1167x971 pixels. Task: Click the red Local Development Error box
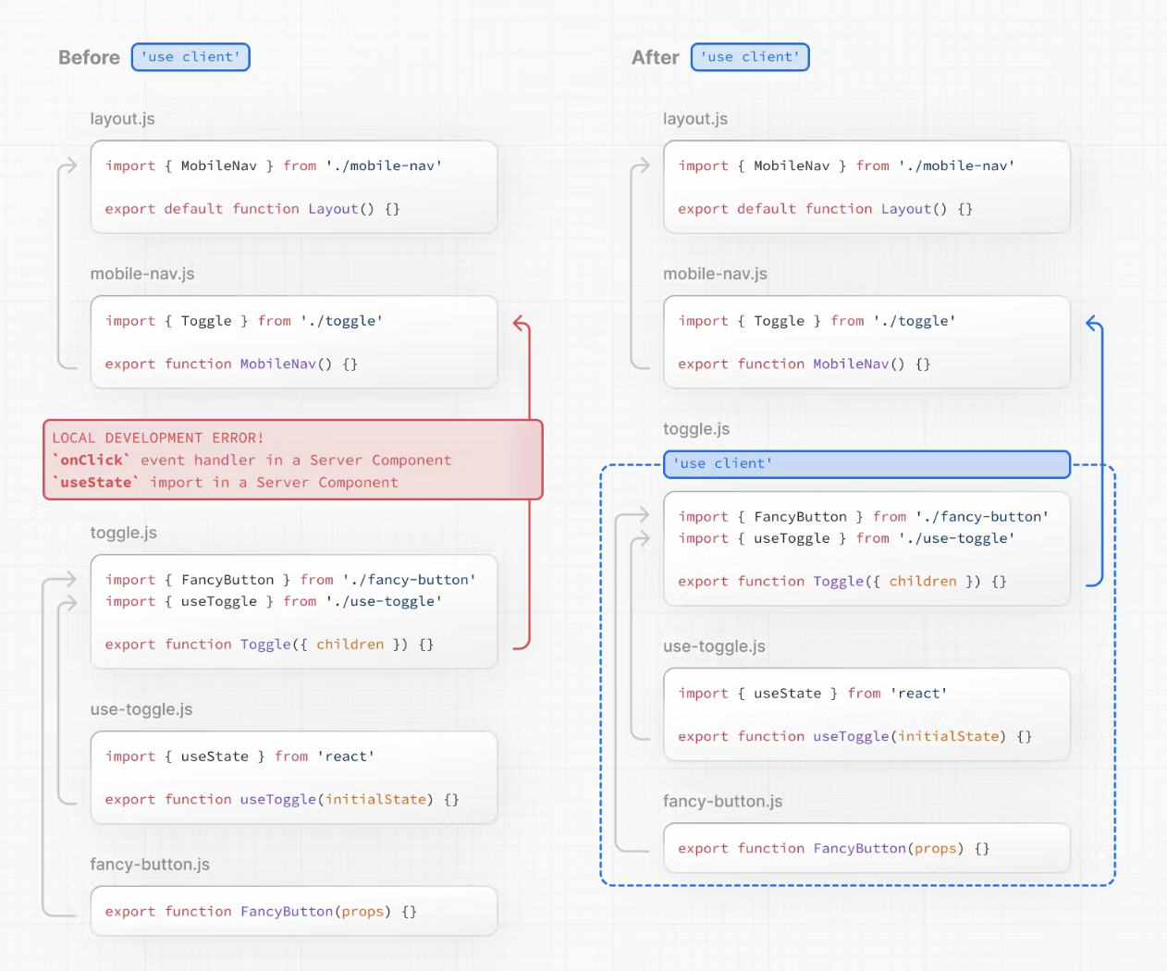292,460
